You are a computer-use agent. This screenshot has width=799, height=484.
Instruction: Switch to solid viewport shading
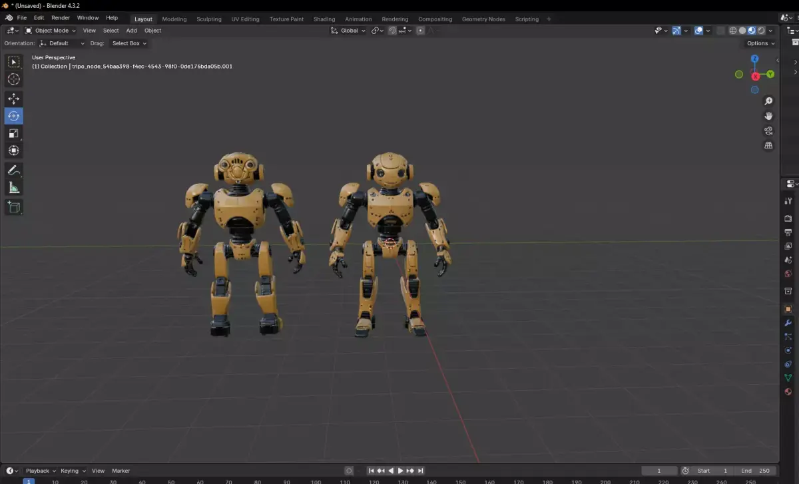pos(742,31)
